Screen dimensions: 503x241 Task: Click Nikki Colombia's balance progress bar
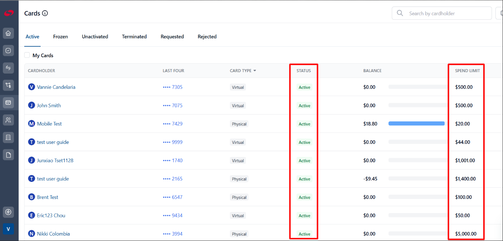tap(418, 234)
